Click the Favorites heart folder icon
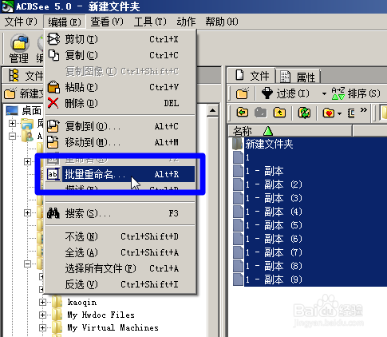The height and width of the screenshot is (337, 387). click(x=329, y=113)
